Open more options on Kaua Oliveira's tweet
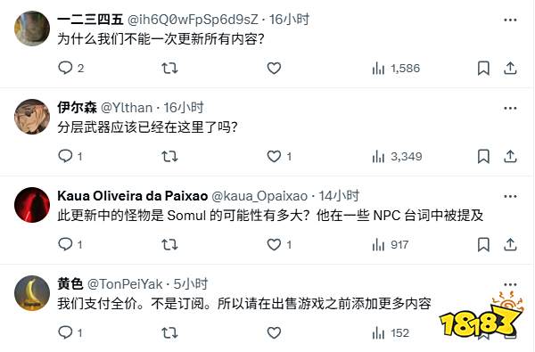 coord(510,196)
